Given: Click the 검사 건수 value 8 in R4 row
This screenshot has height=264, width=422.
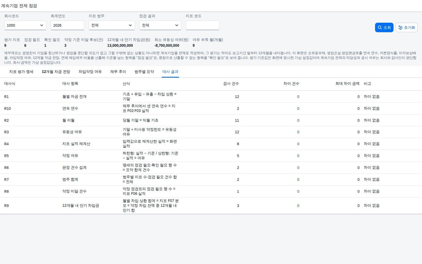Looking at the screenshot, I should point(238,144).
